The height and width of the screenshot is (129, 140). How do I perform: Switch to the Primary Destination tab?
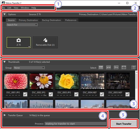[x=28, y=20]
